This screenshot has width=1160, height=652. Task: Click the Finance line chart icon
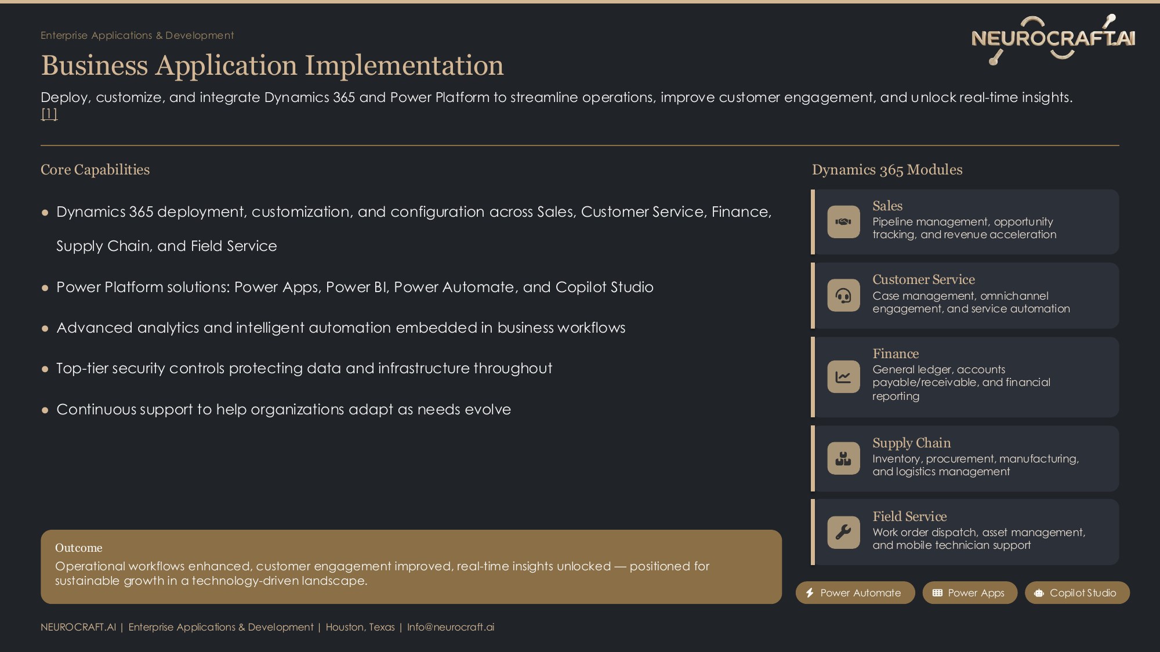843,377
